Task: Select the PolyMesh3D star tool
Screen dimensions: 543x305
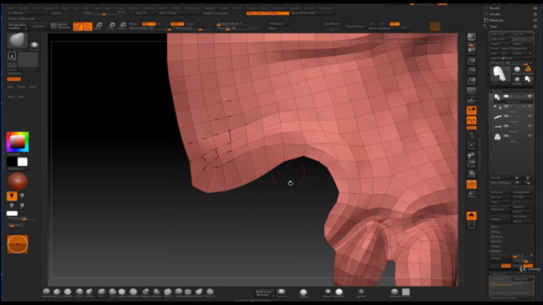Action: click(x=517, y=80)
